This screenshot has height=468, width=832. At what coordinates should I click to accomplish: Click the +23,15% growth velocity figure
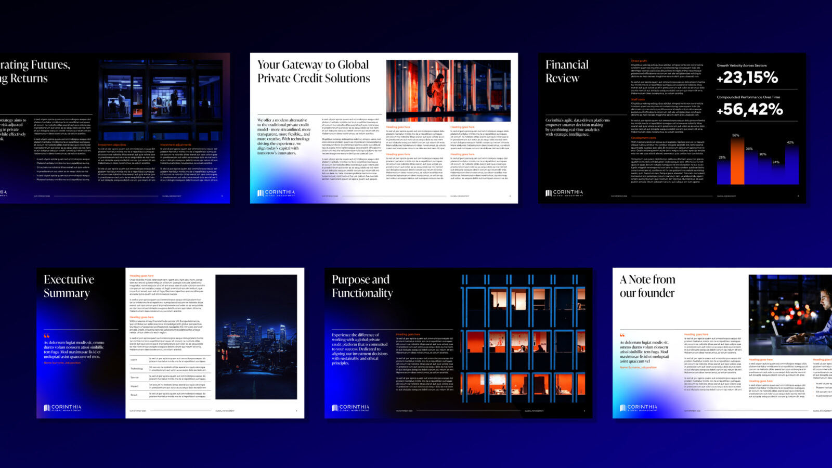tap(747, 77)
